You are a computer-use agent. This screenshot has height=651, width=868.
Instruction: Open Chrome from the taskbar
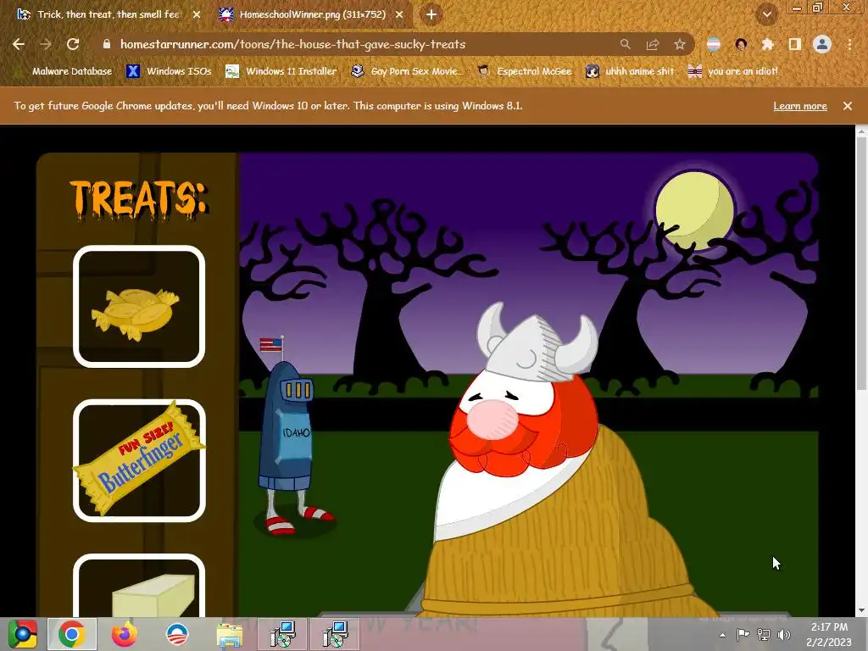click(72, 634)
